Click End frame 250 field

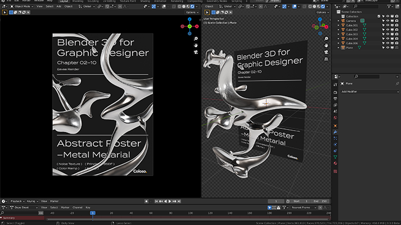(320, 201)
